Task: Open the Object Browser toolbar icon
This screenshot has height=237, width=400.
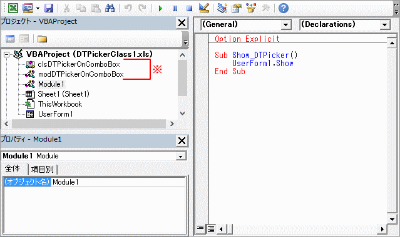Action: 251,8
